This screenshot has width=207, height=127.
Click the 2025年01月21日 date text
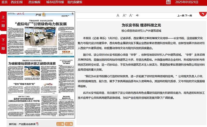tap(187, 2)
